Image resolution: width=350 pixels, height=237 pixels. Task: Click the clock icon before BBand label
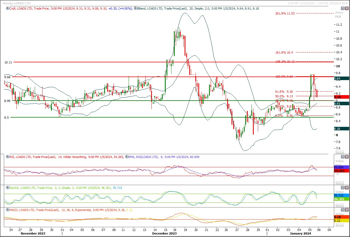tap(135, 8)
